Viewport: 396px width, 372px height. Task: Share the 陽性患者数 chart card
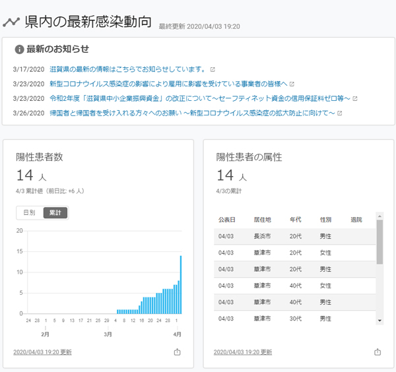coord(177,352)
